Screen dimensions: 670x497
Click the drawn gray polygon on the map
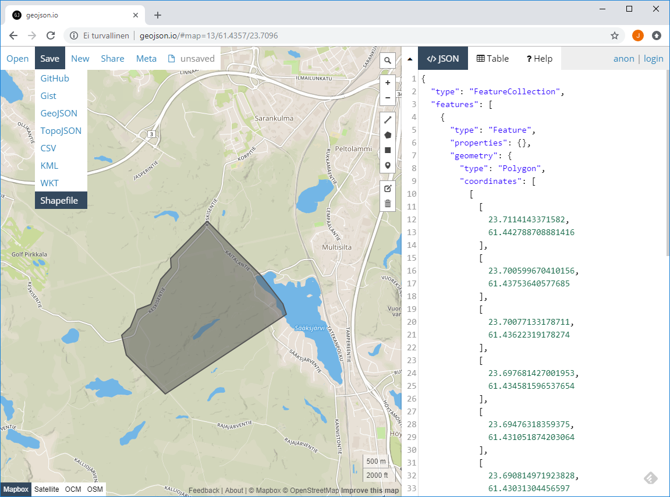coord(205,308)
